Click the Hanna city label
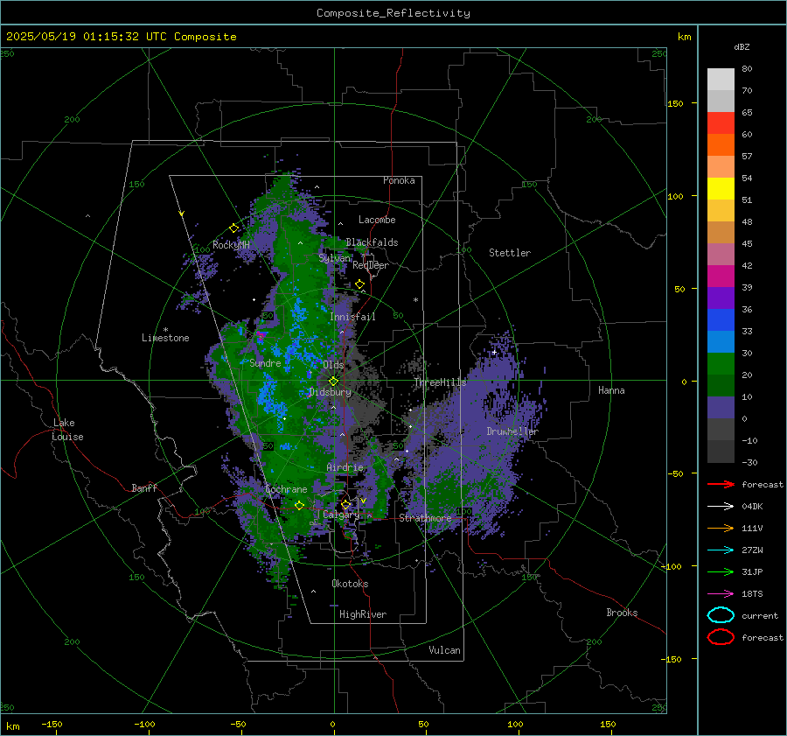787x736 pixels. [x=611, y=390]
